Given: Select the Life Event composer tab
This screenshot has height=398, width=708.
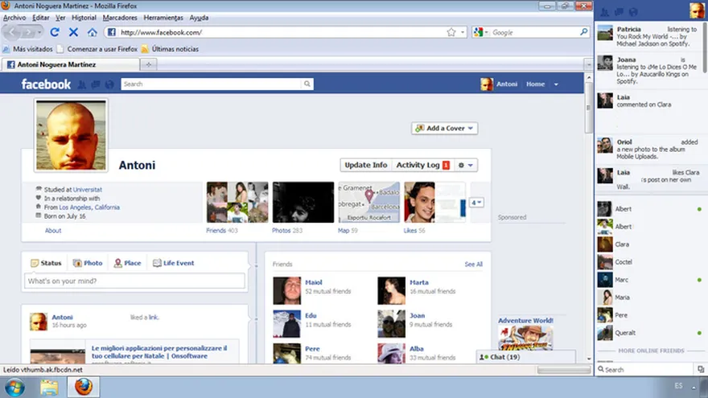Looking at the screenshot, I should [173, 263].
